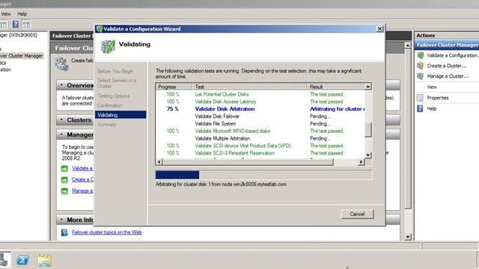Open the Help menu
The height and width of the screenshot is (269, 479).
coord(22,13)
